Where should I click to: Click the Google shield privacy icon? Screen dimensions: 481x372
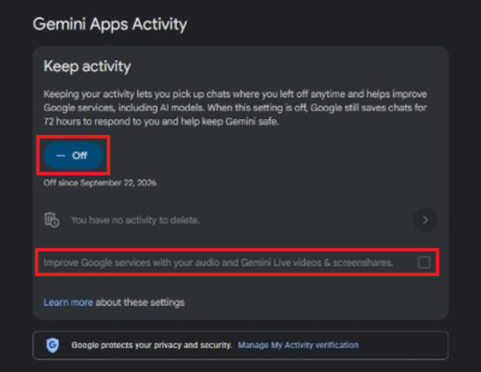pos(53,345)
